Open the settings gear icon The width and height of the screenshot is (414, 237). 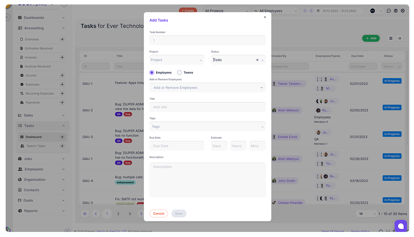coord(403,11)
